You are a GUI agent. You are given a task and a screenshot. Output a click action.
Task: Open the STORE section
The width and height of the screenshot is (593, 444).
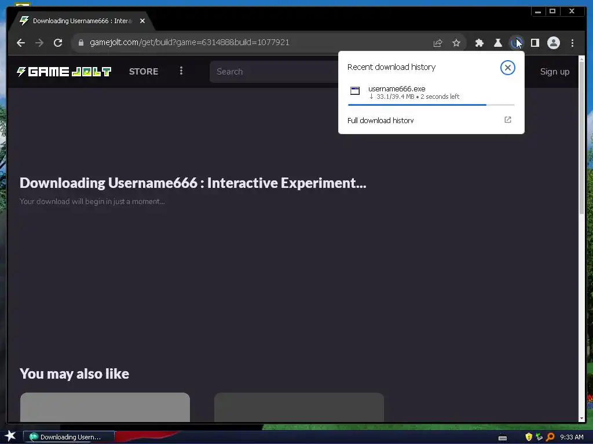[144, 71]
